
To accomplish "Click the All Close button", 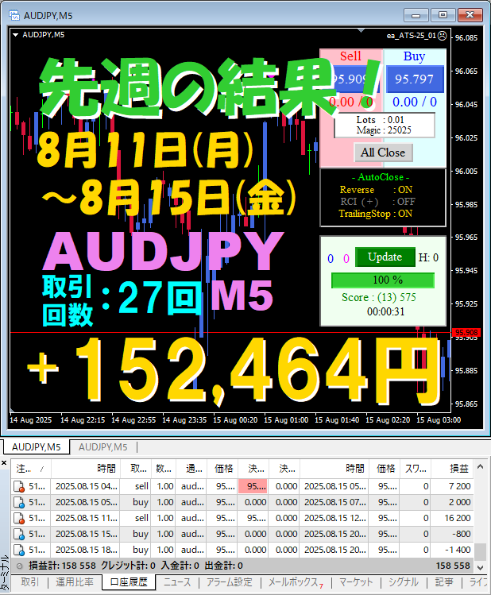I will [383, 153].
